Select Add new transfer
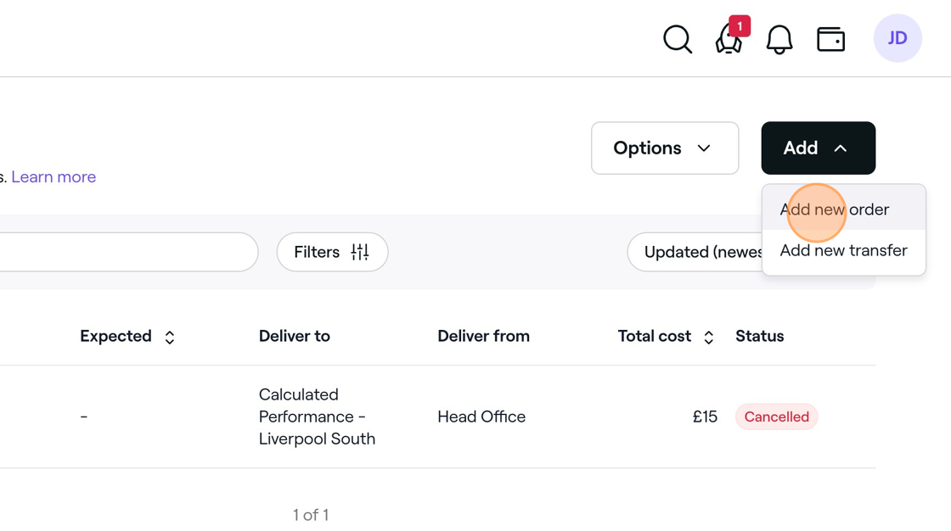951x531 pixels. (844, 250)
